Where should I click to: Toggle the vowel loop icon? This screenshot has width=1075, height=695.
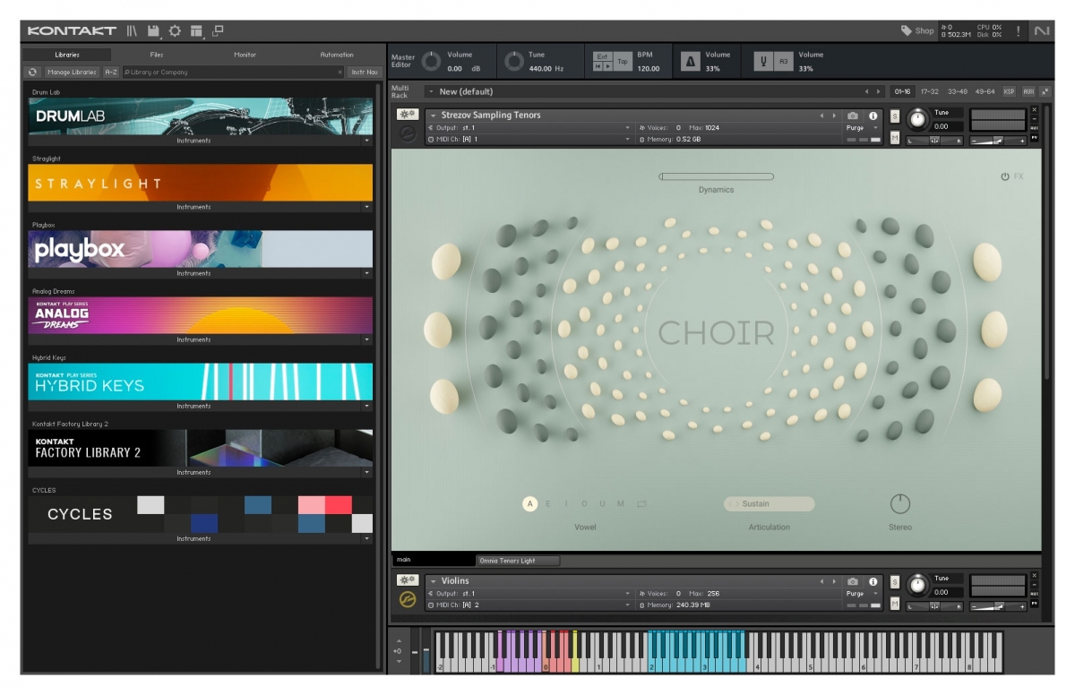(641, 504)
